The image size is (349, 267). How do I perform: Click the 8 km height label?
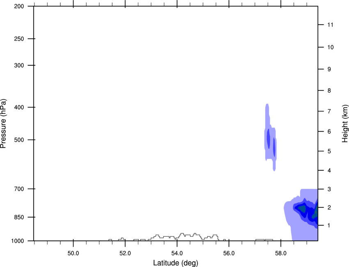point(329,90)
